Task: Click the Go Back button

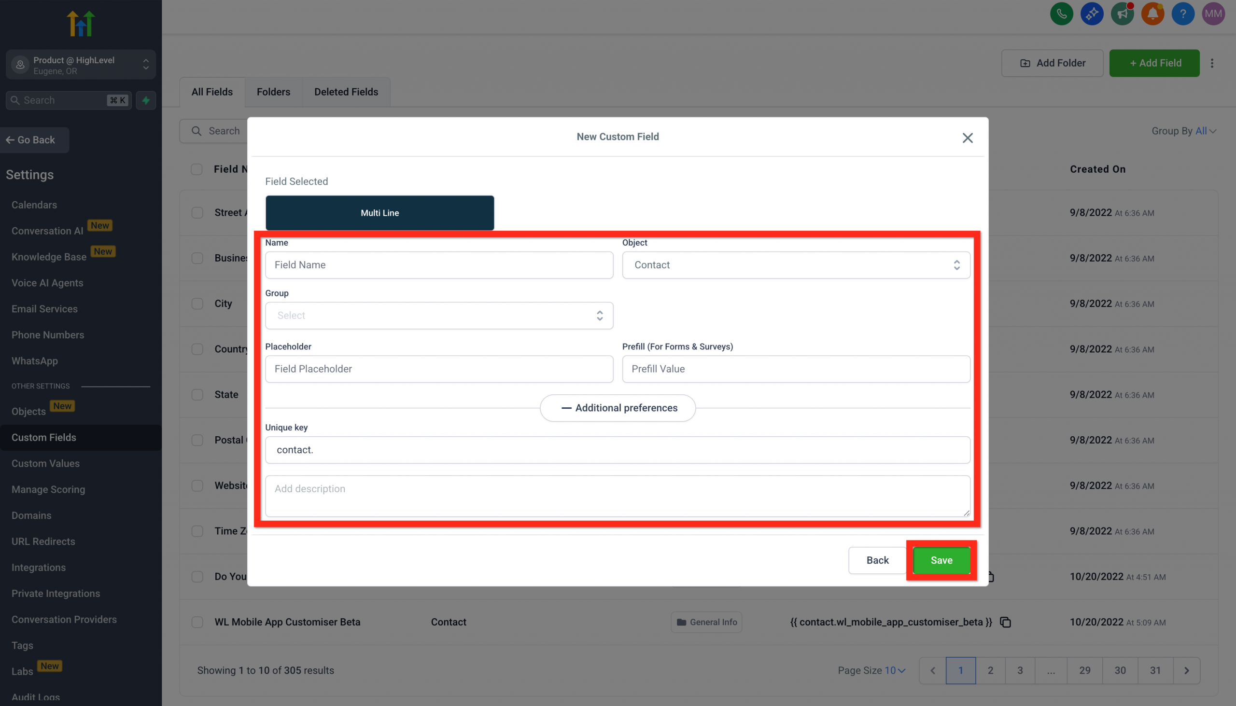Action: (34, 139)
